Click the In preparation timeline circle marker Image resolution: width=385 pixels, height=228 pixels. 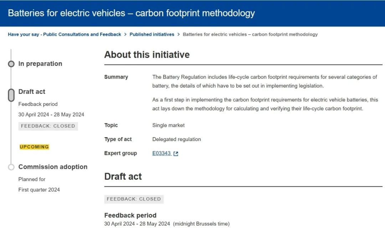11,64
